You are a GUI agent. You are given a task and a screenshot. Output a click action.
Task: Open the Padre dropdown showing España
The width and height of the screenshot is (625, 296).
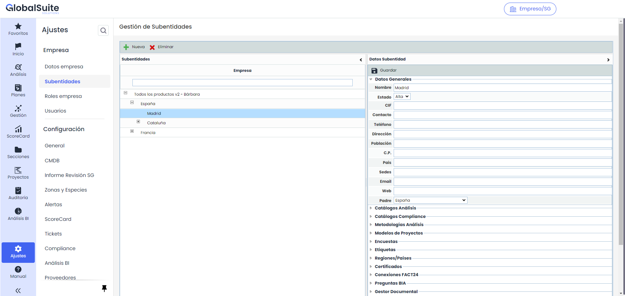tap(430, 200)
